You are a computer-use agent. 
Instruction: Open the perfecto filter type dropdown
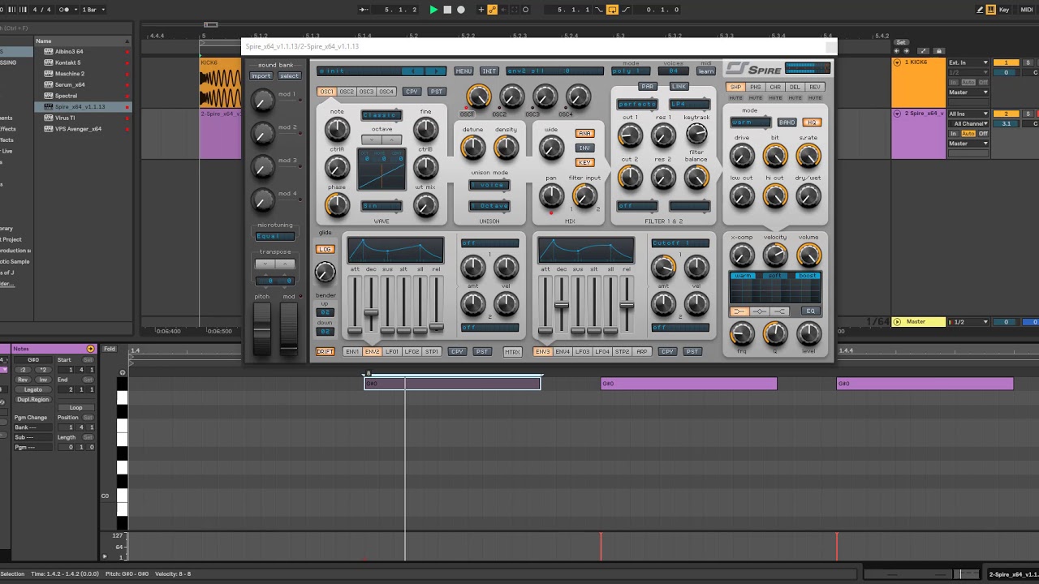point(637,105)
